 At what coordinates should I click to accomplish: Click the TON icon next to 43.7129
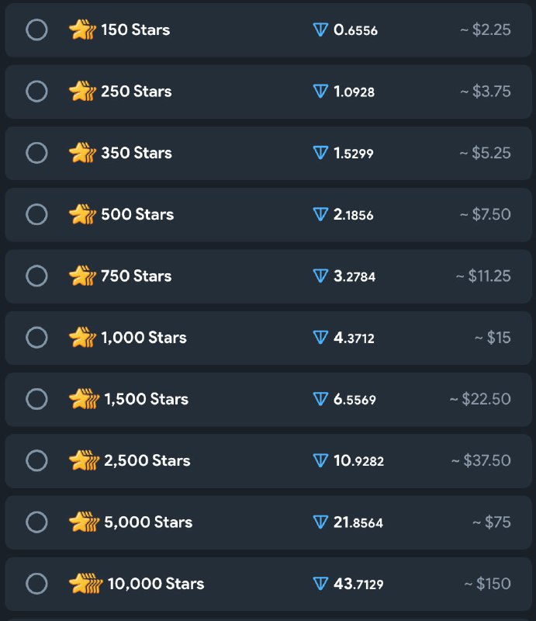pos(320,584)
